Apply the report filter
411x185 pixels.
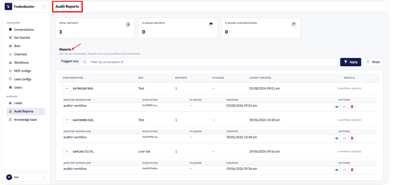[x=351, y=62]
